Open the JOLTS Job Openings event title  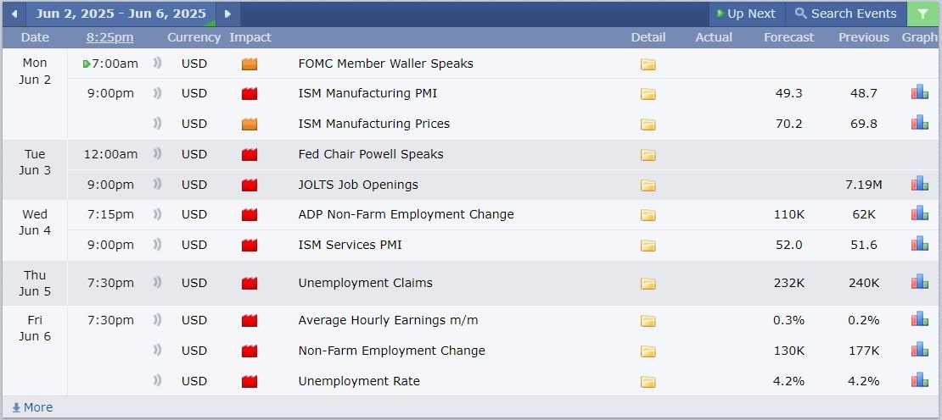tap(358, 185)
